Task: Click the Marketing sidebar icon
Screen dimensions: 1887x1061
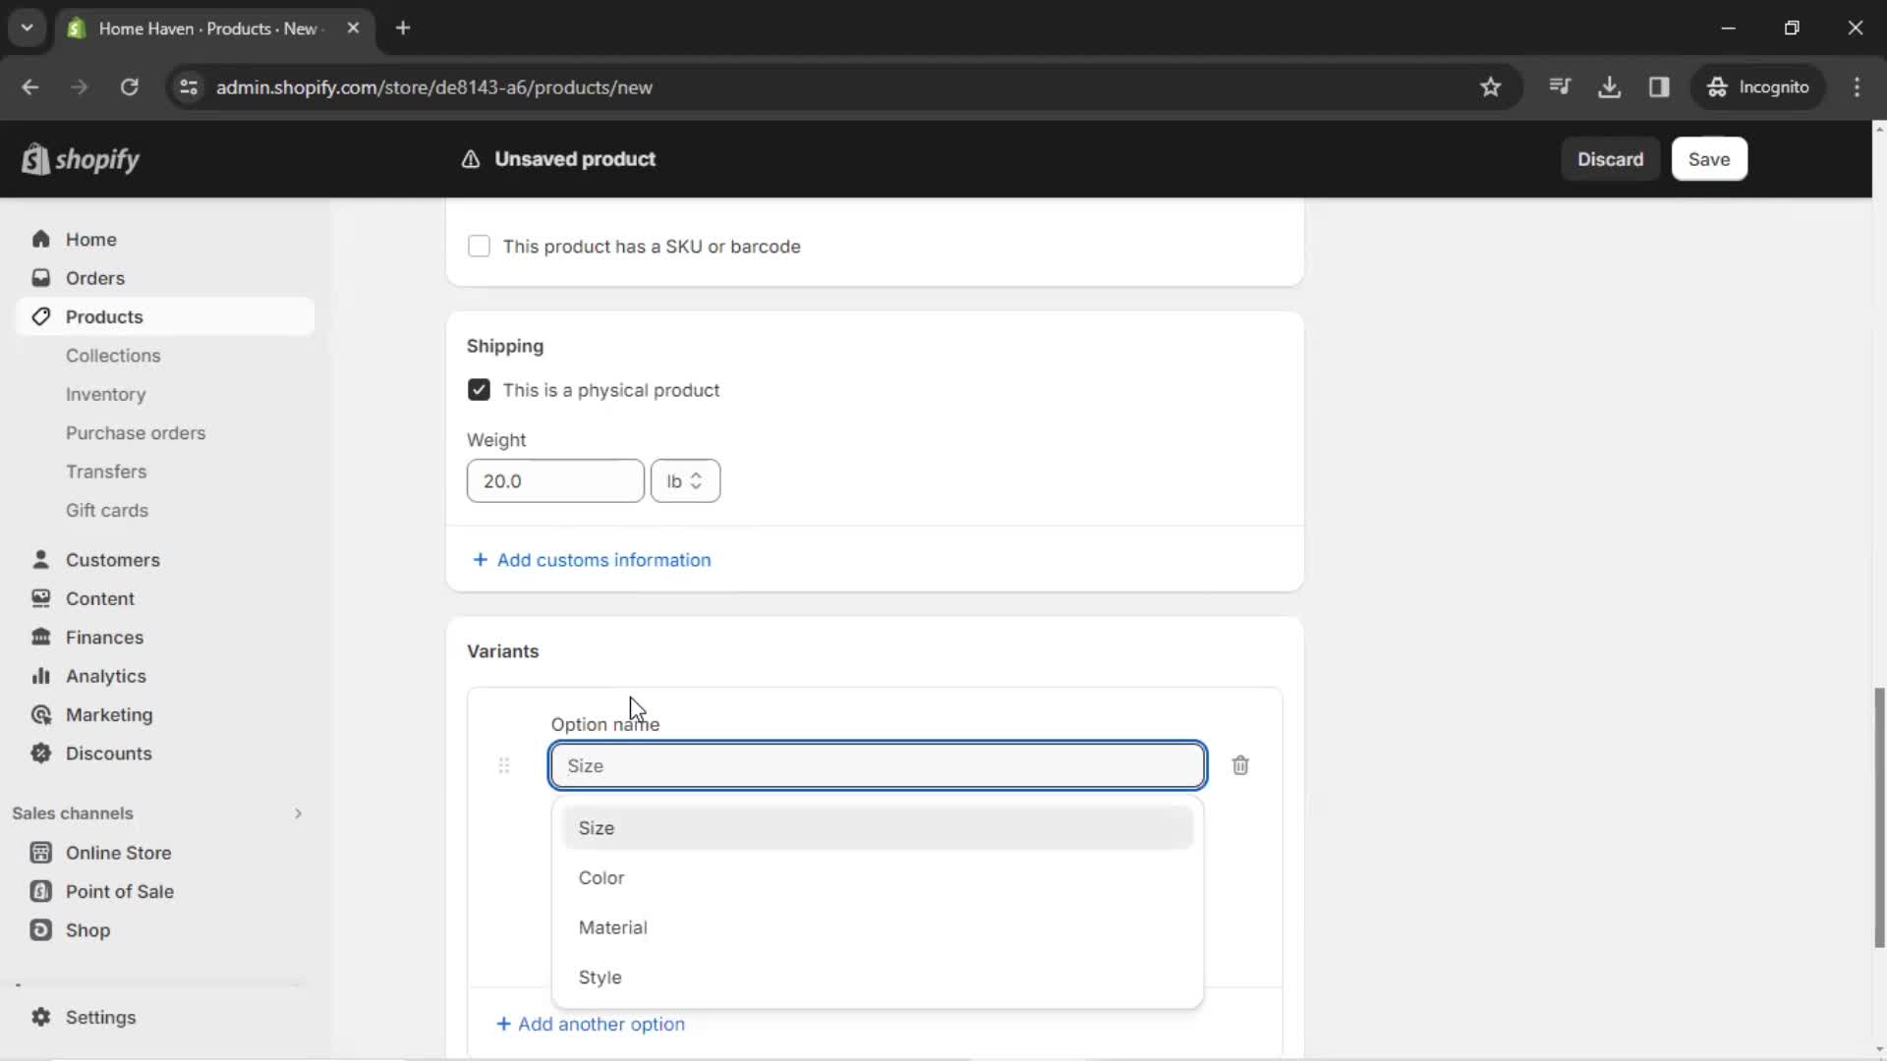Action: tap(40, 714)
